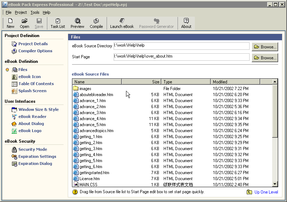Open Splash Screen settings in the sidebar
Viewport: 287px width, 202px height.
click(x=32, y=91)
